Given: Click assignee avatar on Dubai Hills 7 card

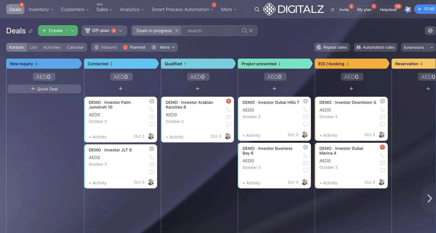Looking at the screenshot, I should click(305, 135).
